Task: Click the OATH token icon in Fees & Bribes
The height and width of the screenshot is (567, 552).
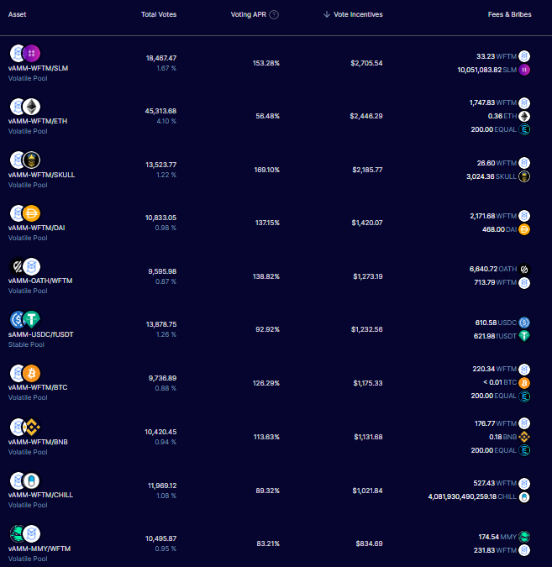Action: point(524,269)
